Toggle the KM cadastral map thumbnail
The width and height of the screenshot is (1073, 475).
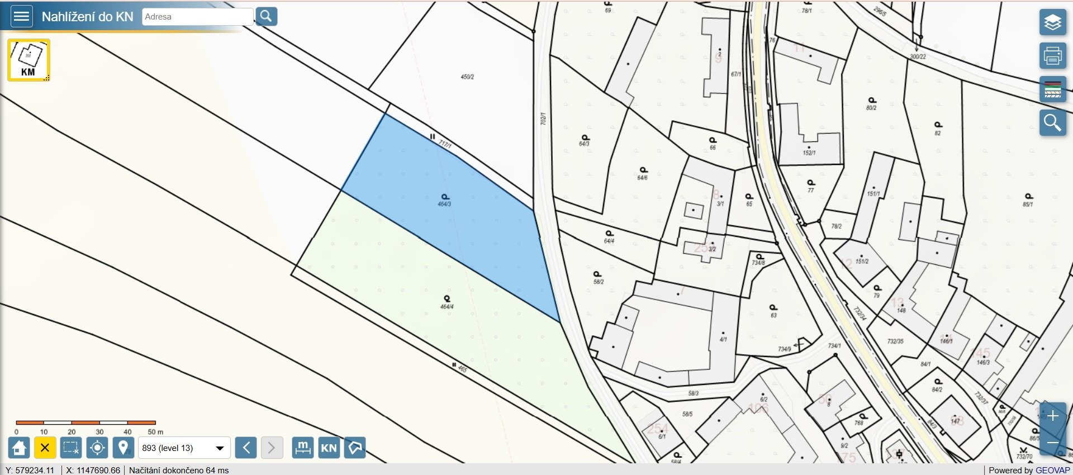pos(29,60)
